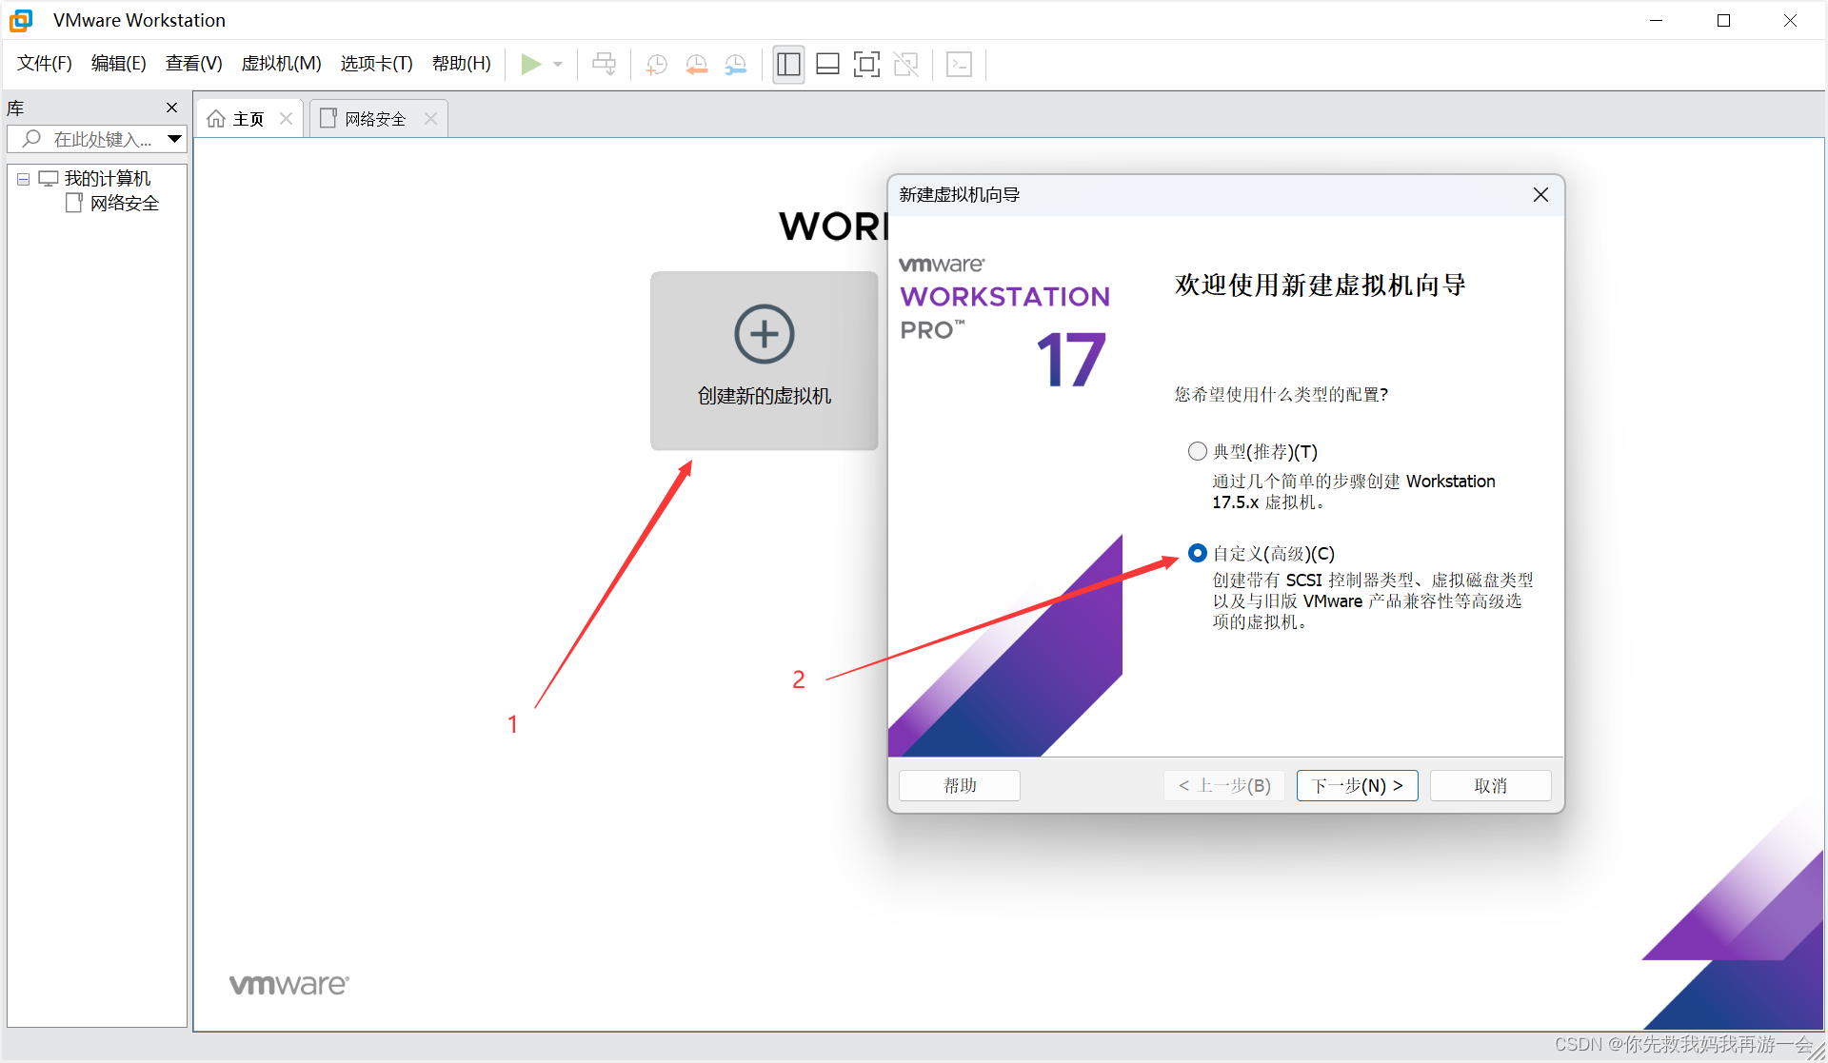This screenshot has height=1063, width=1828.
Task: Open the 帮助(H) menu
Action: [x=462, y=64]
